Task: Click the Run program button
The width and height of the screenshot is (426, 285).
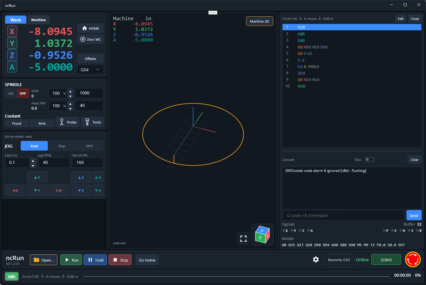Action: tap(71, 260)
